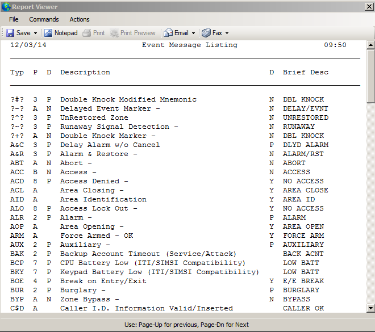The image size is (375, 332).
Task: Click 'Double Knock Marker -' description
Action: pyautogui.click(x=108, y=136)
